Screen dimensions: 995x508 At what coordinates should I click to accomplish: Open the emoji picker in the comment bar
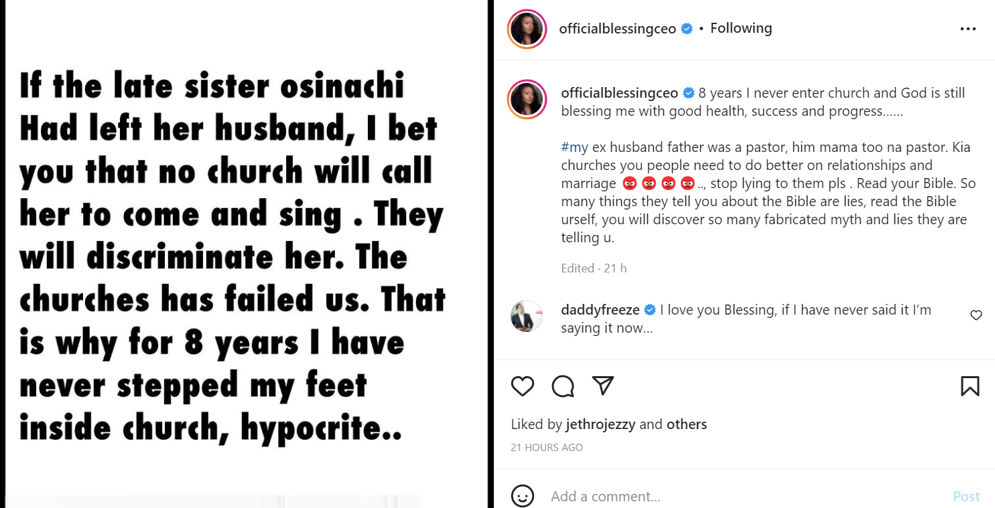(x=523, y=496)
